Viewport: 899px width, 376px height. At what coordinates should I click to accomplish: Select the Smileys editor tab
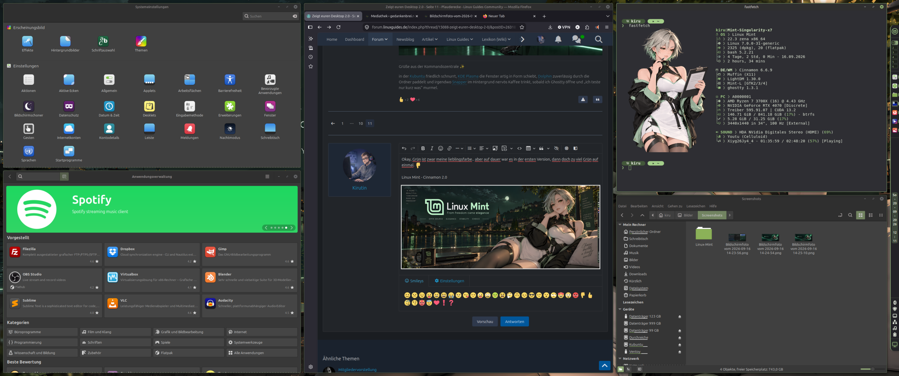414,281
